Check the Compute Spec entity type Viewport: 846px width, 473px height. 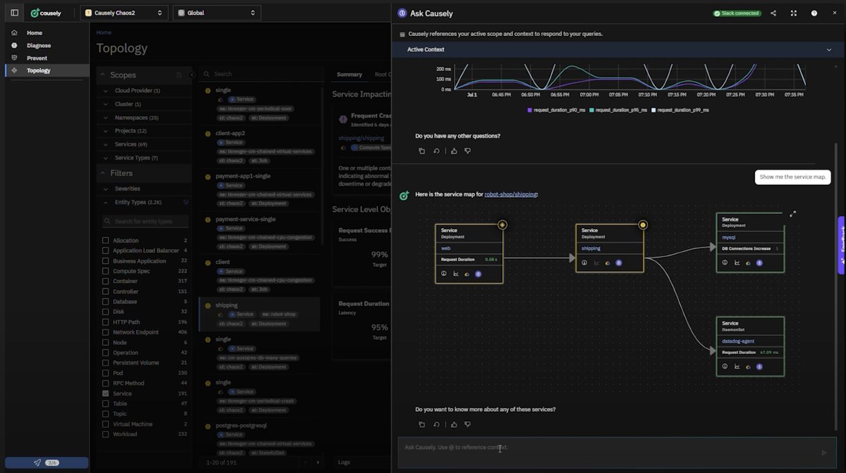[106, 271]
